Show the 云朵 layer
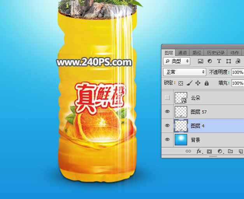The width and height of the screenshot is (244, 199). click(168, 98)
